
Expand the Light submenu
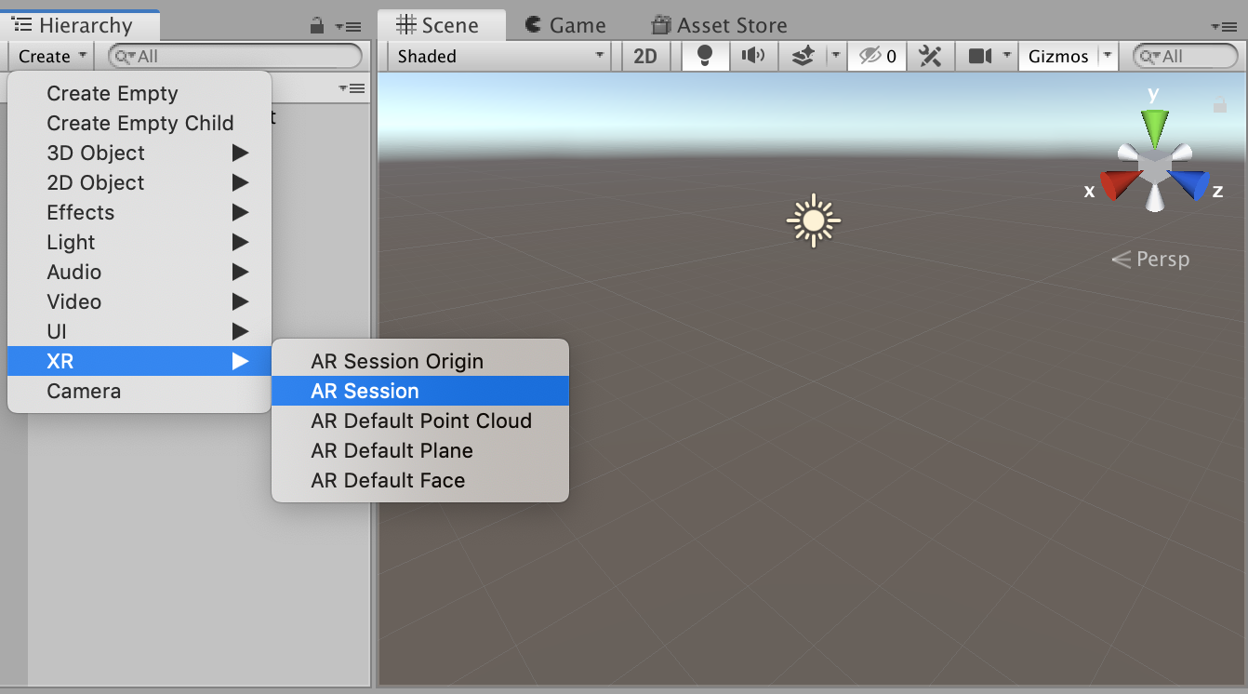click(x=139, y=242)
